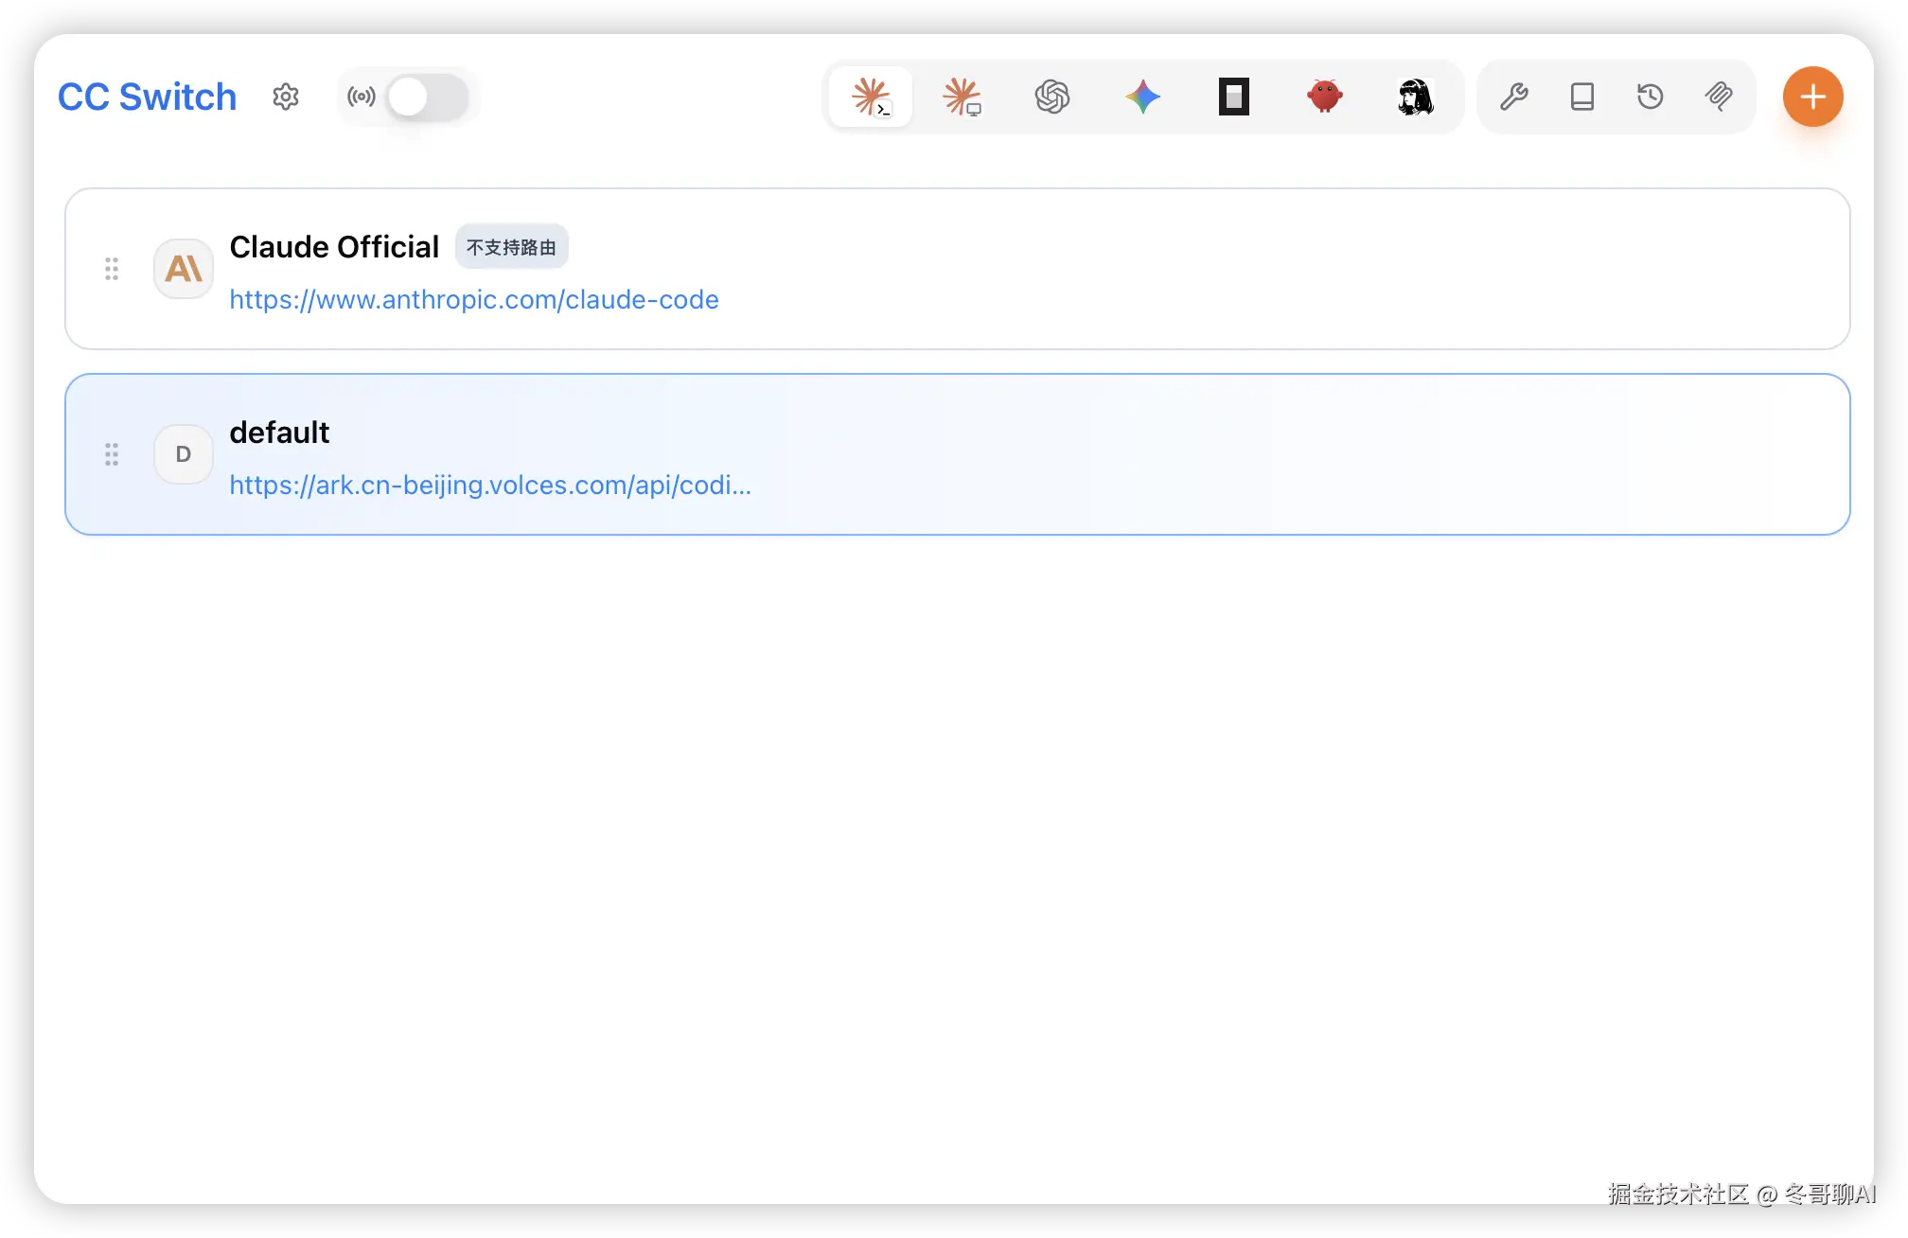Viewport: 1908px width, 1238px height.
Task: Select the black square icon app tab
Action: [1234, 97]
